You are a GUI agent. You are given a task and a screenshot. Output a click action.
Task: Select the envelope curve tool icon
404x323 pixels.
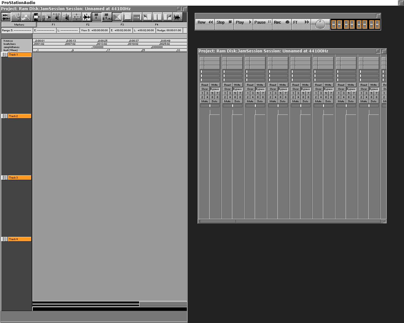point(16,17)
